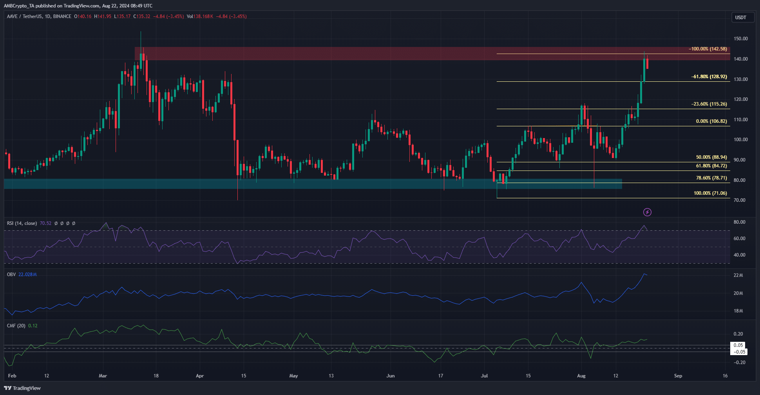Click the 120.00 price axis label

pos(740,99)
